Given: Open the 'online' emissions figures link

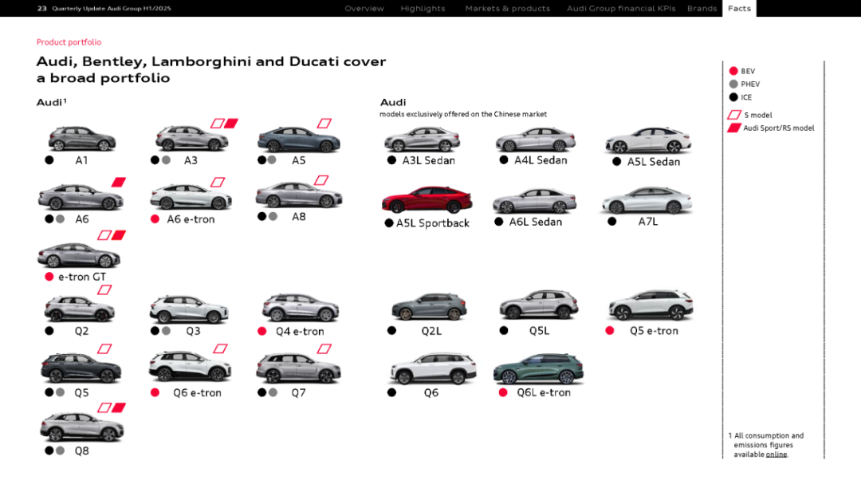Looking at the screenshot, I should coord(776,454).
